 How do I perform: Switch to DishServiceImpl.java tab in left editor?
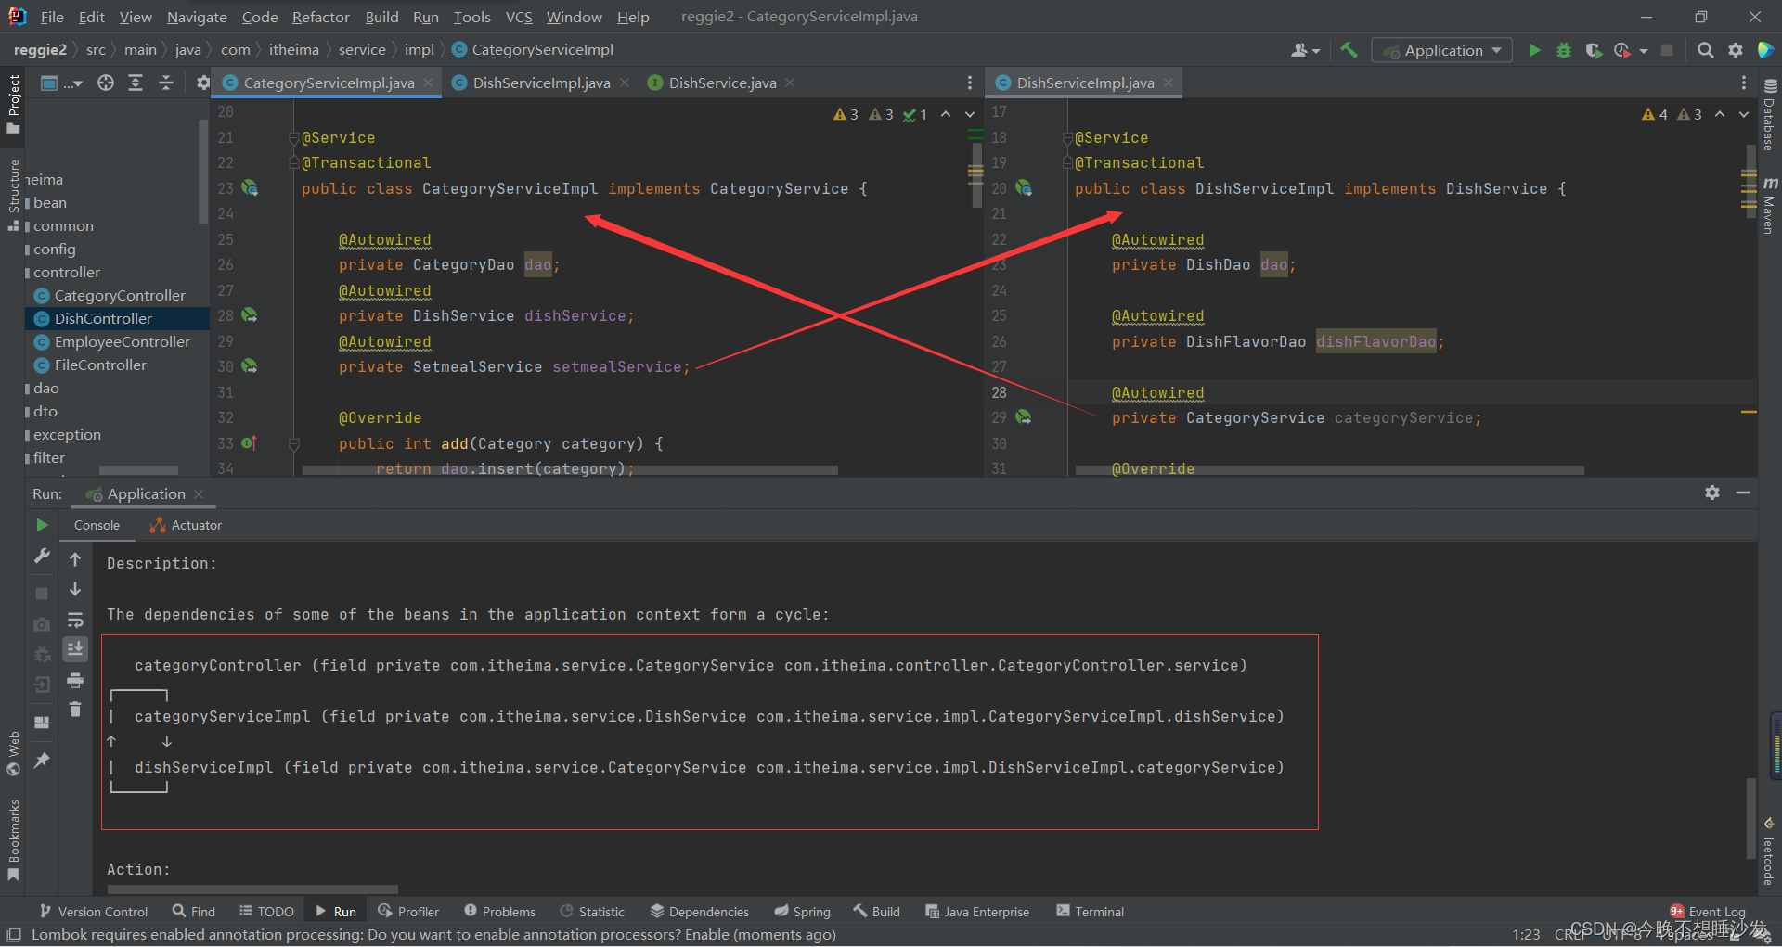pos(541,83)
